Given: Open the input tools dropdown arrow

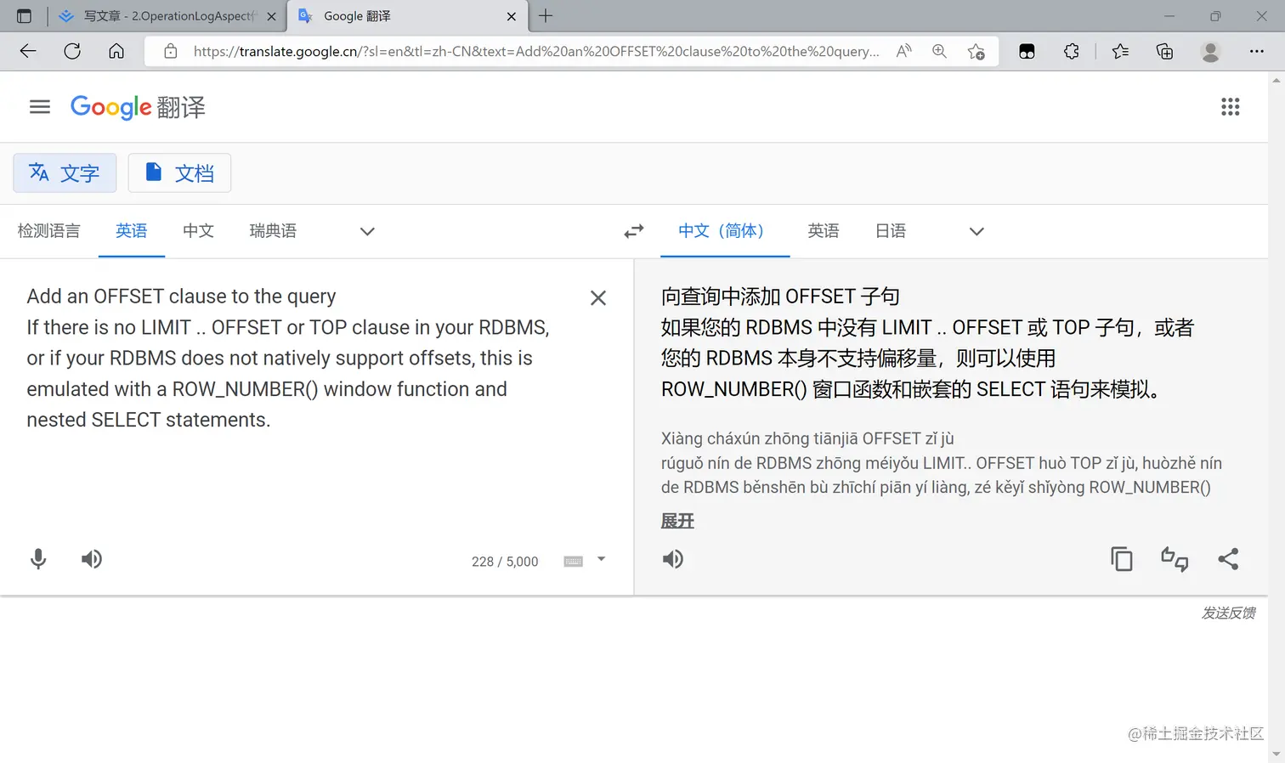Looking at the screenshot, I should tap(601, 559).
